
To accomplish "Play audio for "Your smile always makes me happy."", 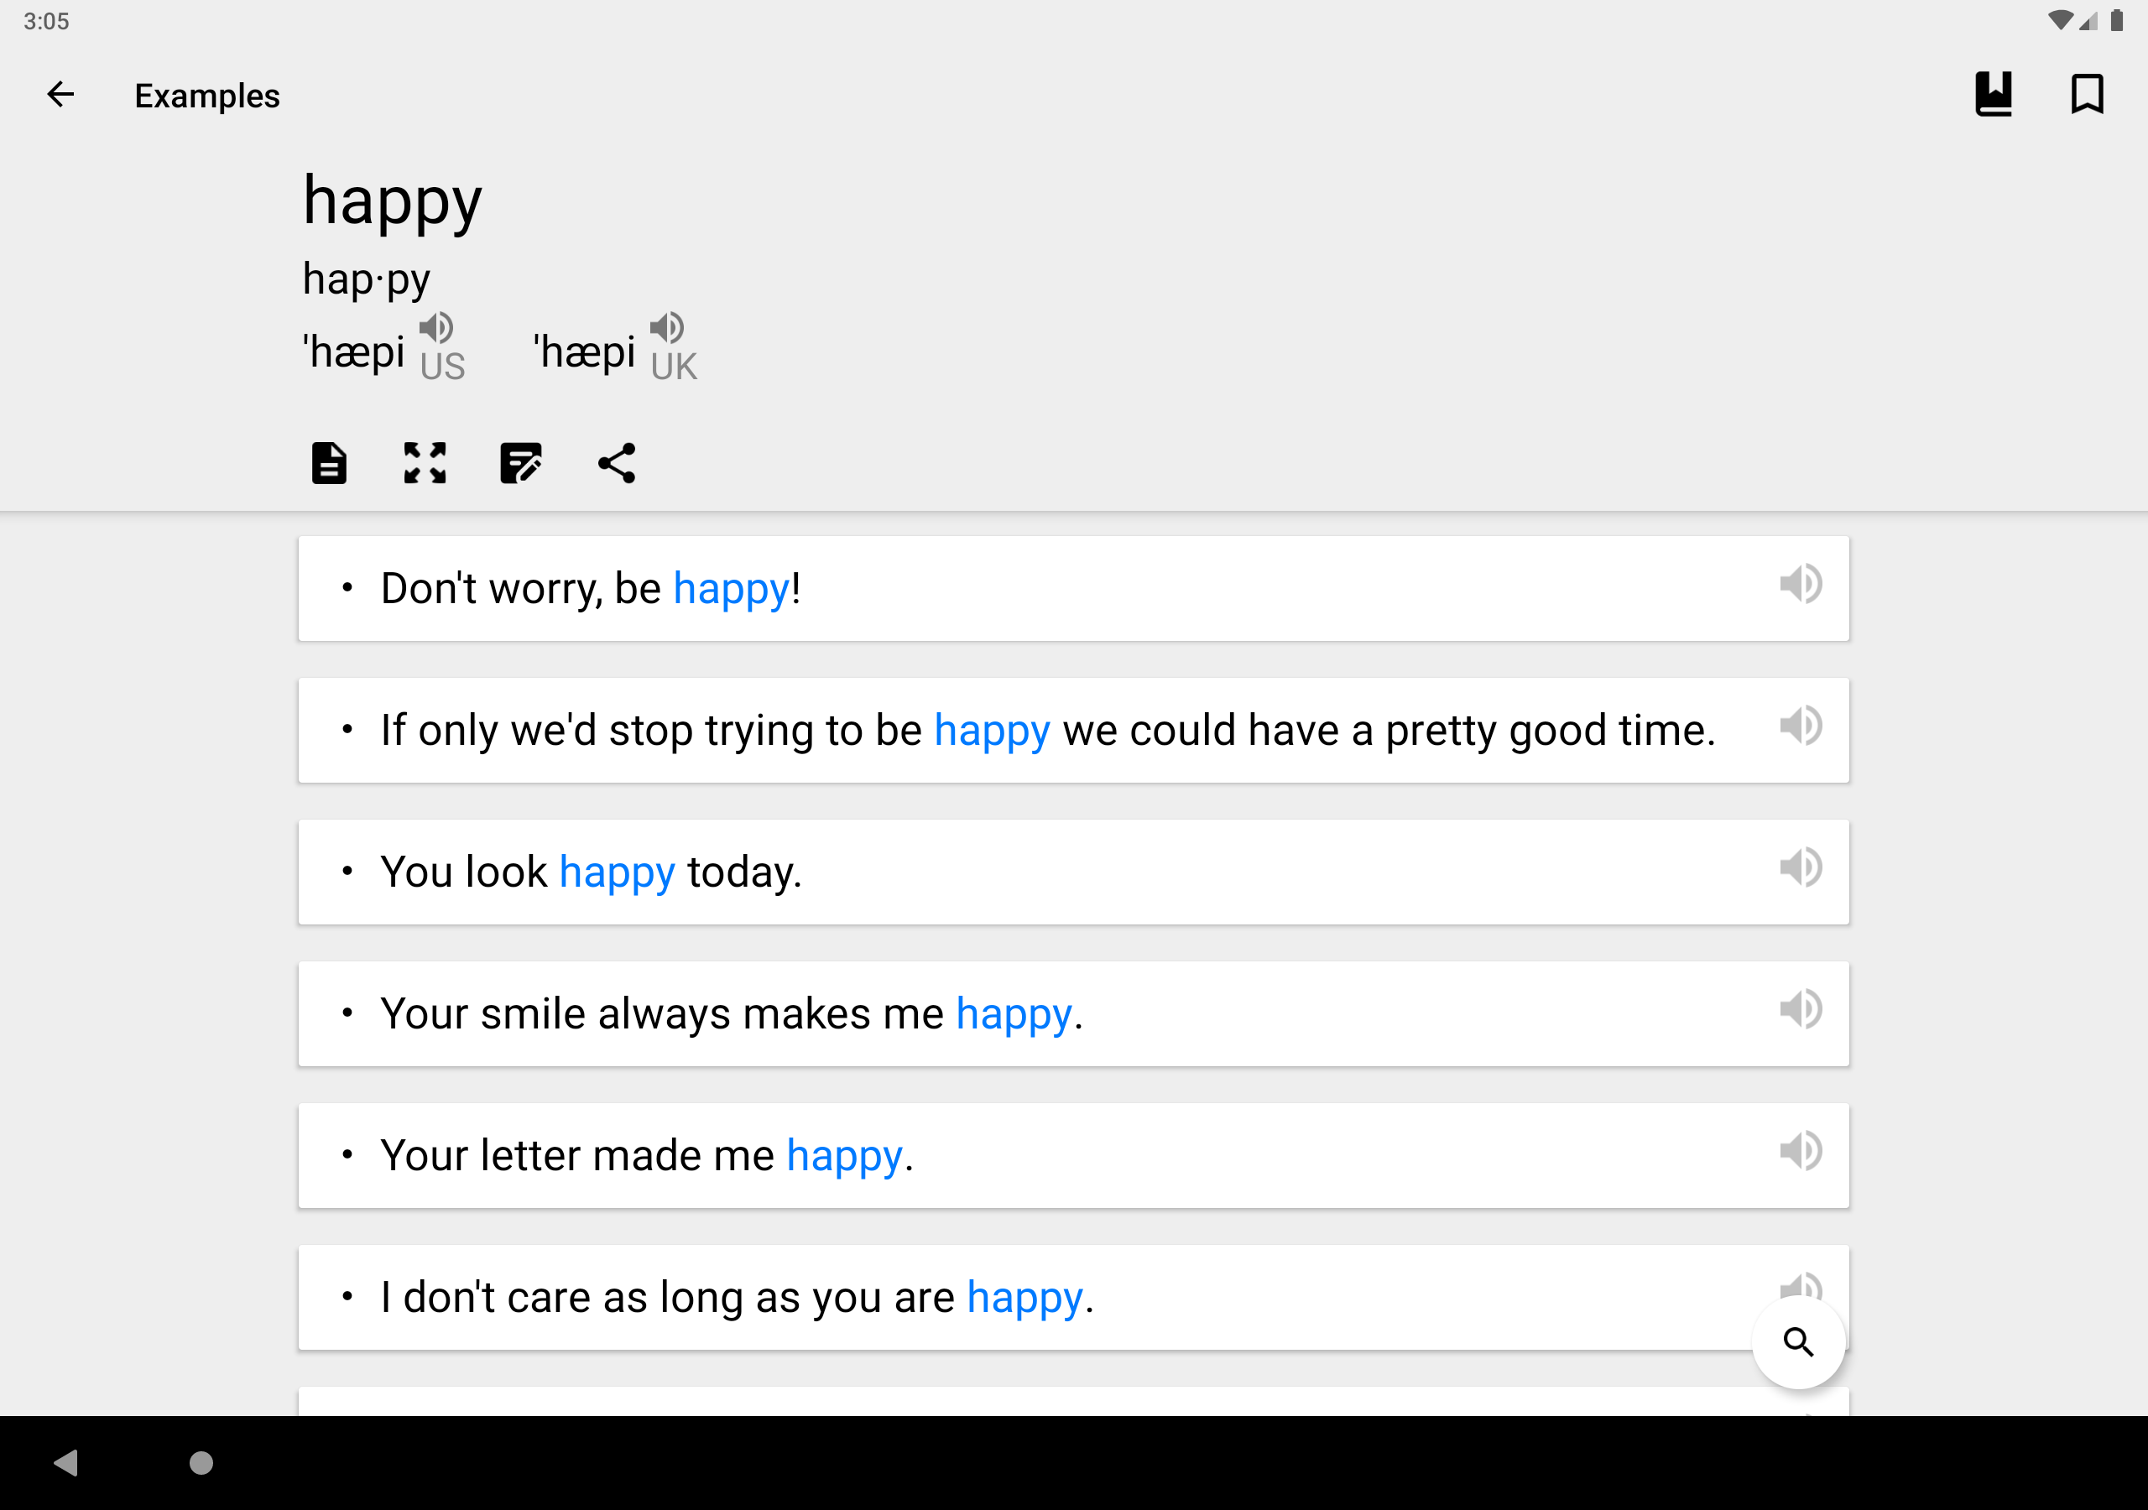I will [1800, 1008].
